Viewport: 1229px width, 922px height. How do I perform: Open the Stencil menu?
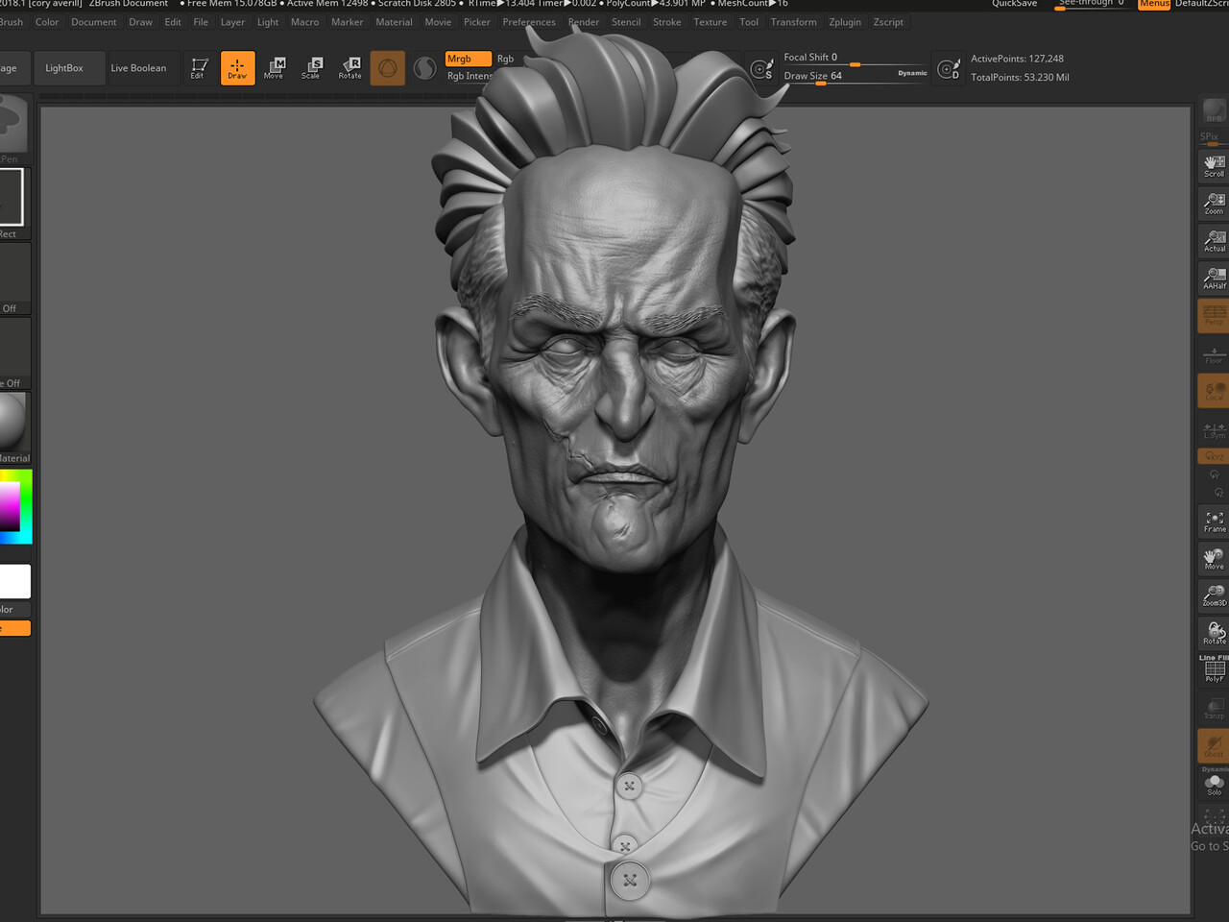(626, 22)
